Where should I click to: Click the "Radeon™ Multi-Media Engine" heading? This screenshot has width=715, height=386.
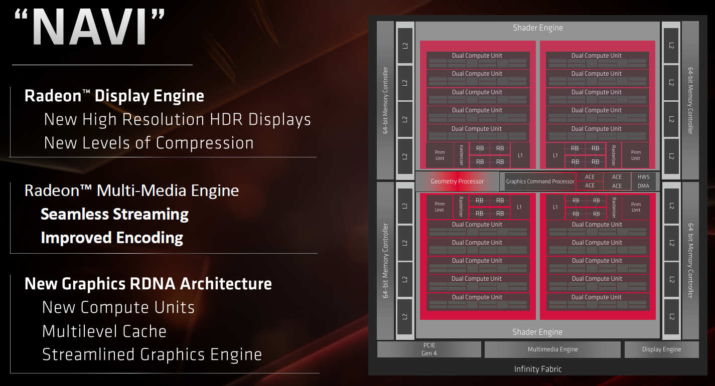[132, 190]
